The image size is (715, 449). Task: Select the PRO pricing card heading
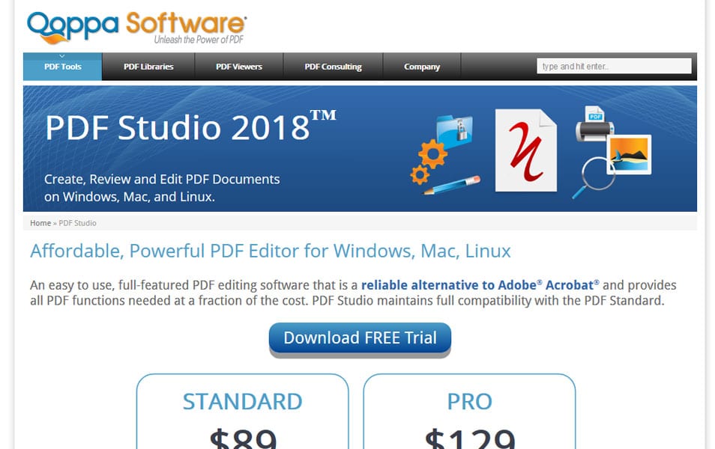click(x=469, y=402)
